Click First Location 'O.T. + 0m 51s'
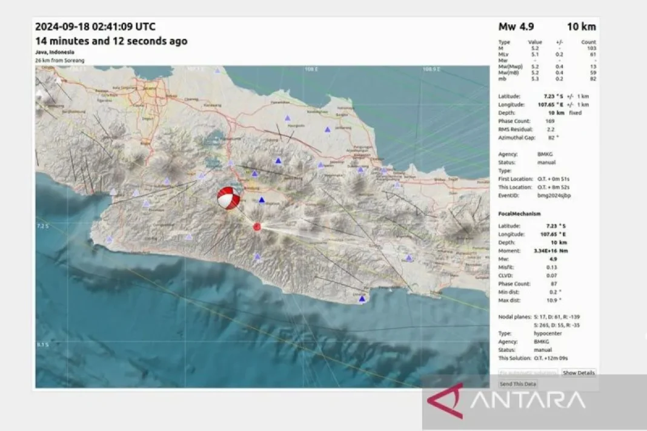 click(x=553, y=179)
